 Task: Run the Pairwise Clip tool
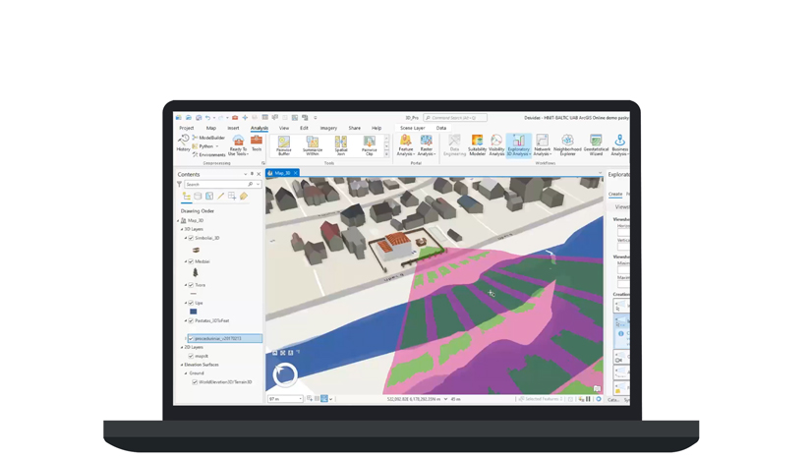pyautogui.click(x=370, y=146)
